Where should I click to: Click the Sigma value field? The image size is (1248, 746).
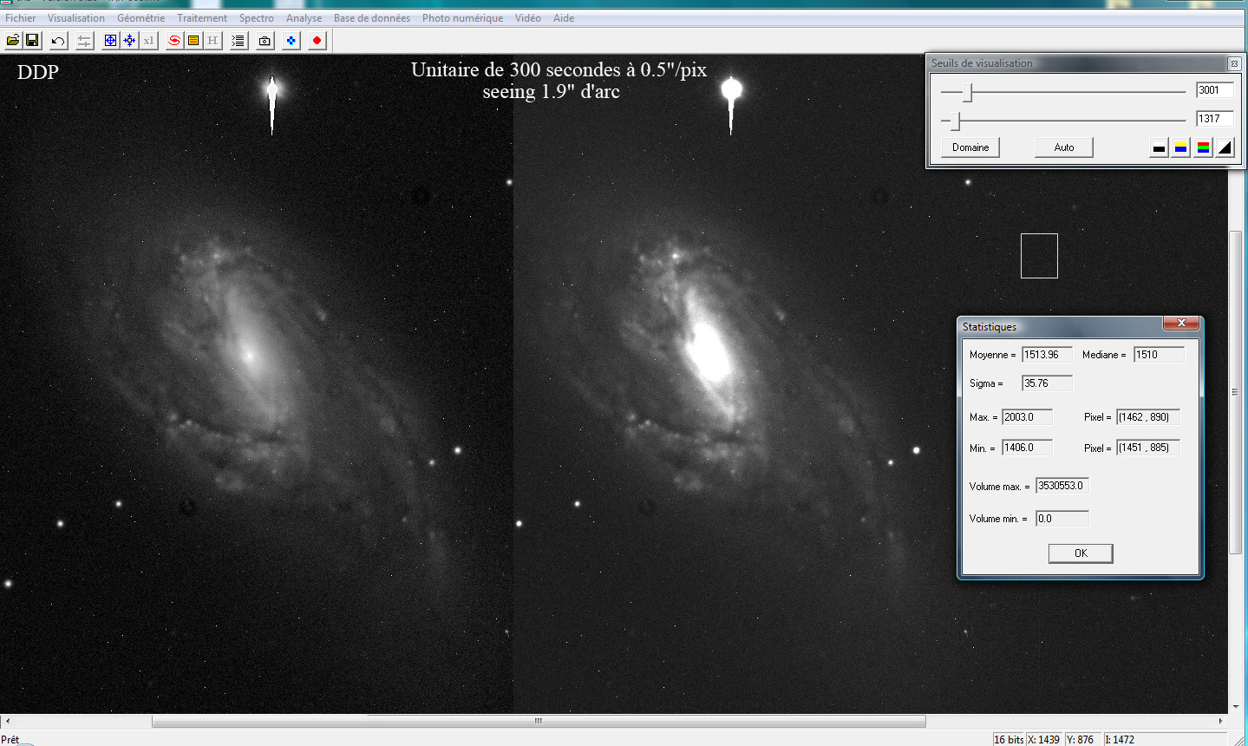tap(1047, 383)
